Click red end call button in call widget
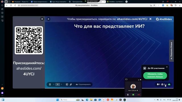Viewport: 182px width, 102px height. click(138, 95)
